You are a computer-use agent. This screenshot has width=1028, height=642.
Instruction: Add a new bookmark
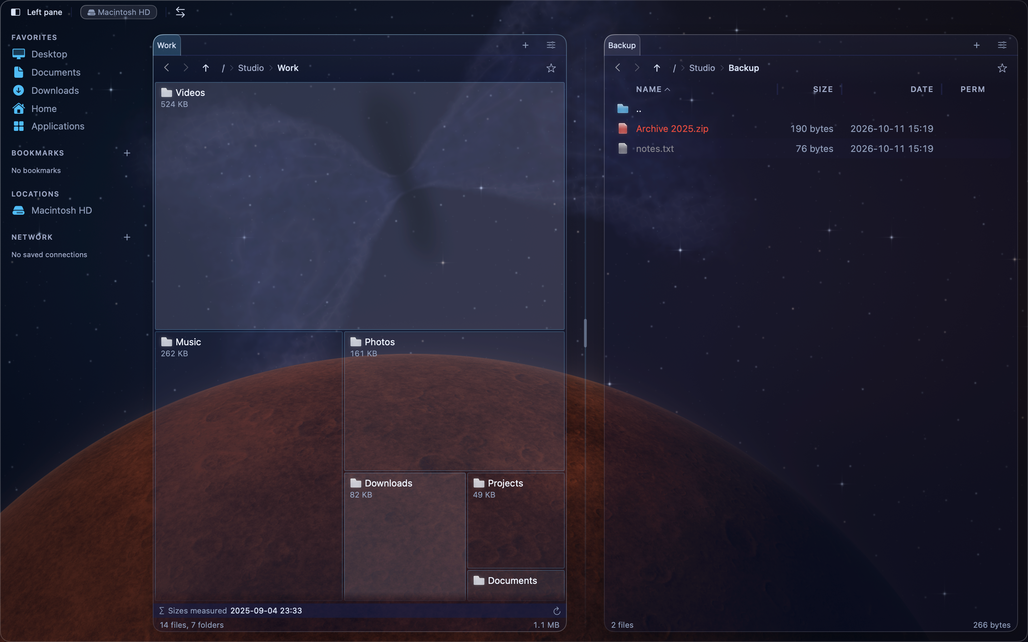pos(127,153)
